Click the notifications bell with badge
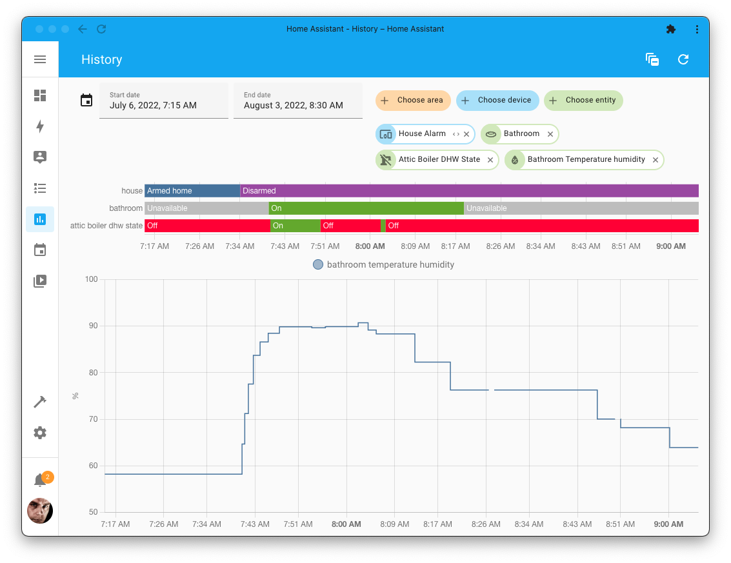731x563 pixels. coord(40,480)
